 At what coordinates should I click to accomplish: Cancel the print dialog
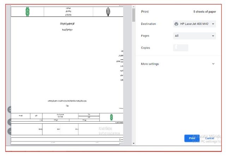click(209, 138)
